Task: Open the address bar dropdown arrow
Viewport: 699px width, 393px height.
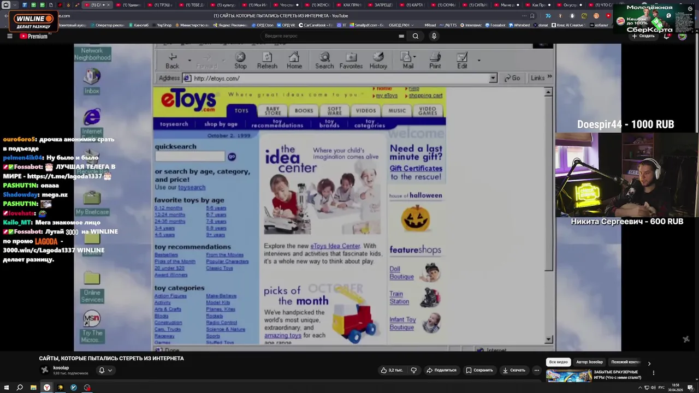Action: [x=493, y=79]
